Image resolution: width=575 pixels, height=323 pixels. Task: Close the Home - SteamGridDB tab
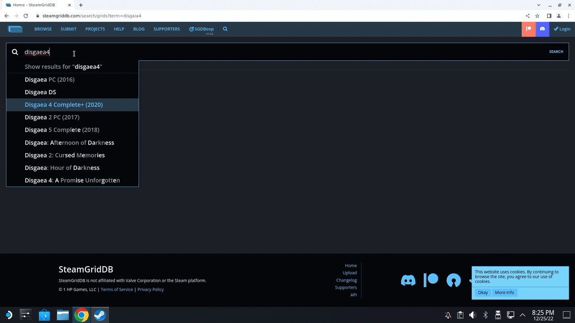pos(70,5)
